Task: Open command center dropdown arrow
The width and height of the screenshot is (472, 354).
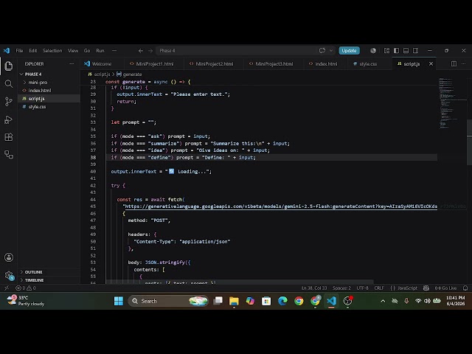Action: point(331,51)
